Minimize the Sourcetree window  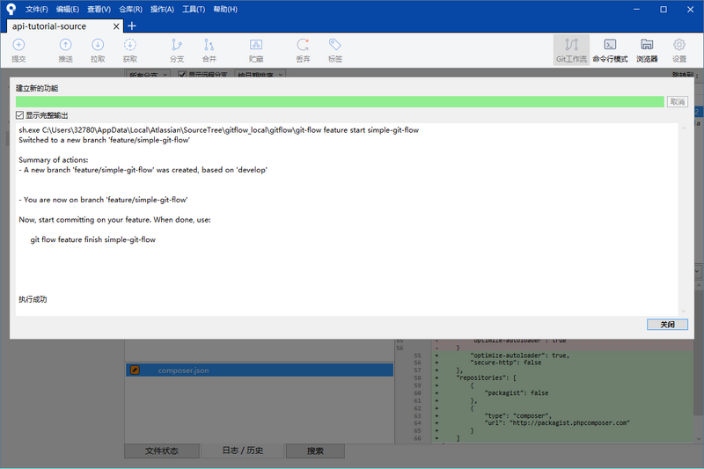coord(636,10)
